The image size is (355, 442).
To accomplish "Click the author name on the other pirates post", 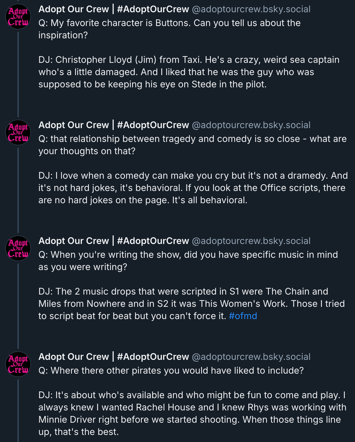I will 113,357.
